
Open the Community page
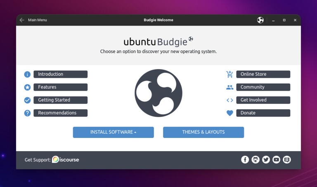coord(263,87)
